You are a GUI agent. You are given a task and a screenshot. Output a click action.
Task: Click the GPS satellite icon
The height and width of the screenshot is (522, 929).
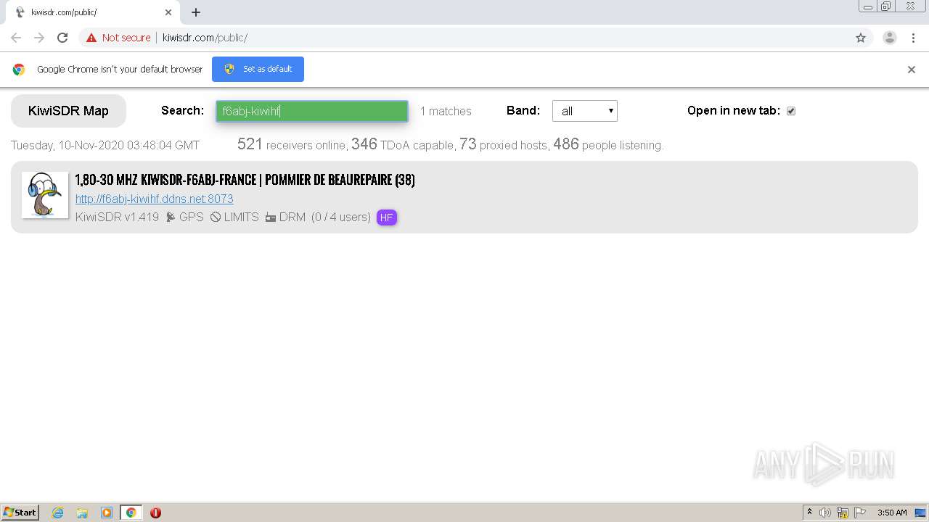(171, 217)
